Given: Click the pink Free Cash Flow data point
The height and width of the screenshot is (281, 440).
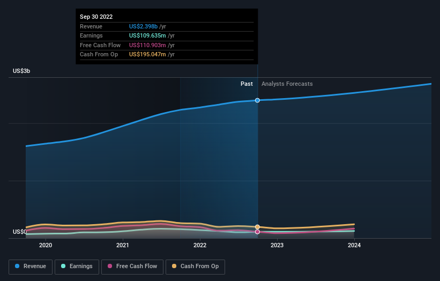Looking at the screenshot, I should coord(257,232).
